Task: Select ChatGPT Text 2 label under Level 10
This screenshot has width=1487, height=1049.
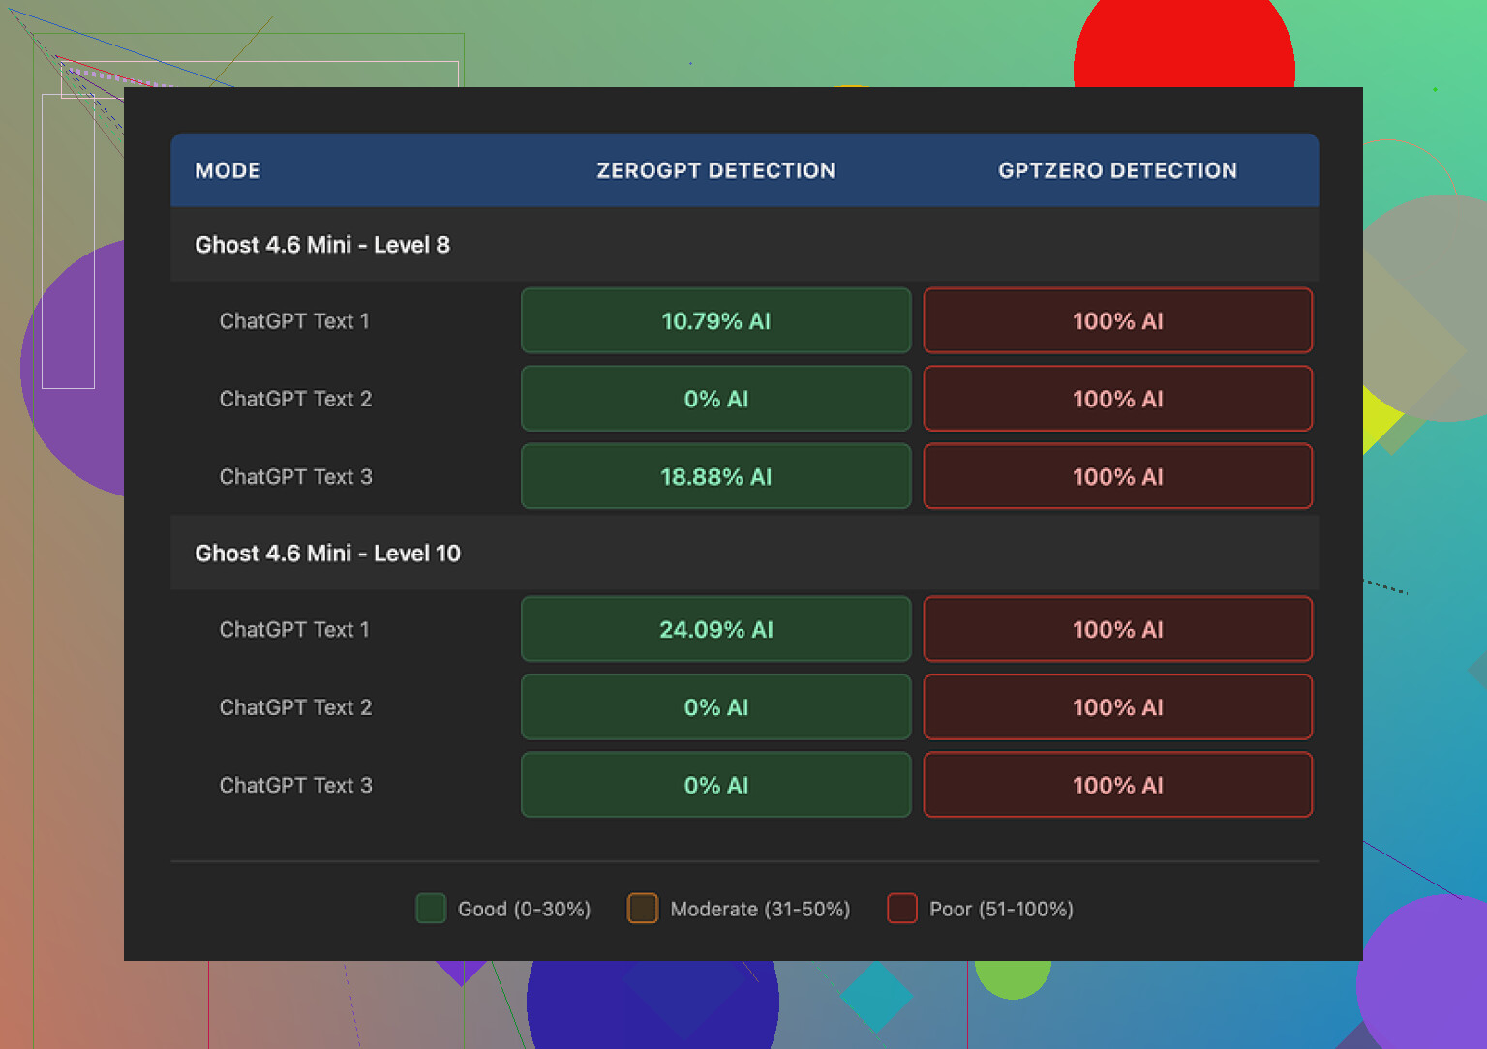Action: [x=295, y=707]
